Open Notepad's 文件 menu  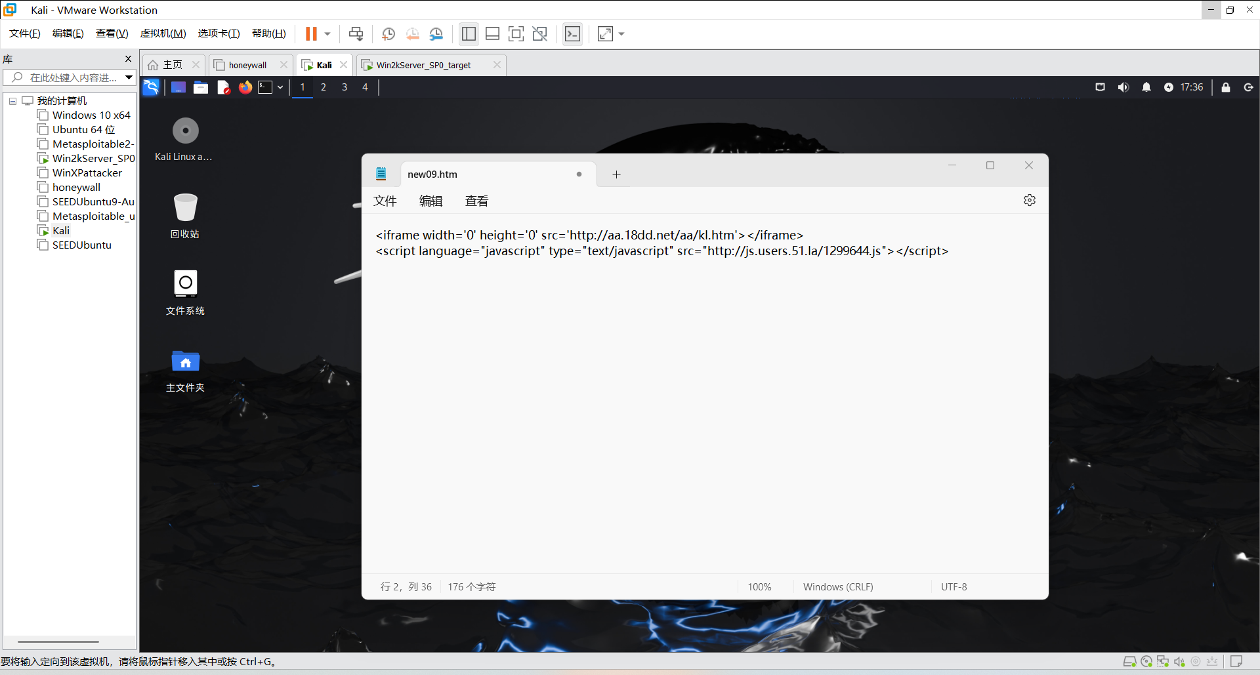(x=385, y=201)
